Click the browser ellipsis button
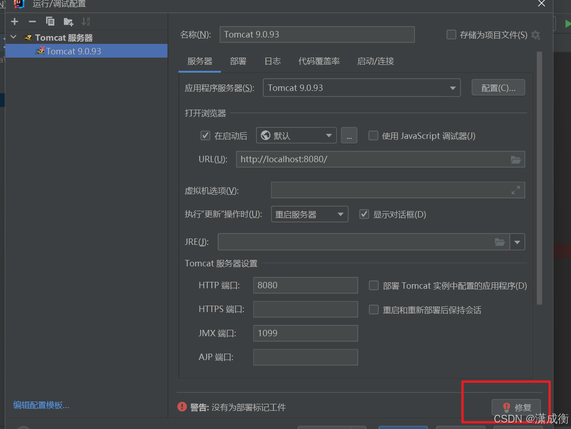 (x=349, y=136)
